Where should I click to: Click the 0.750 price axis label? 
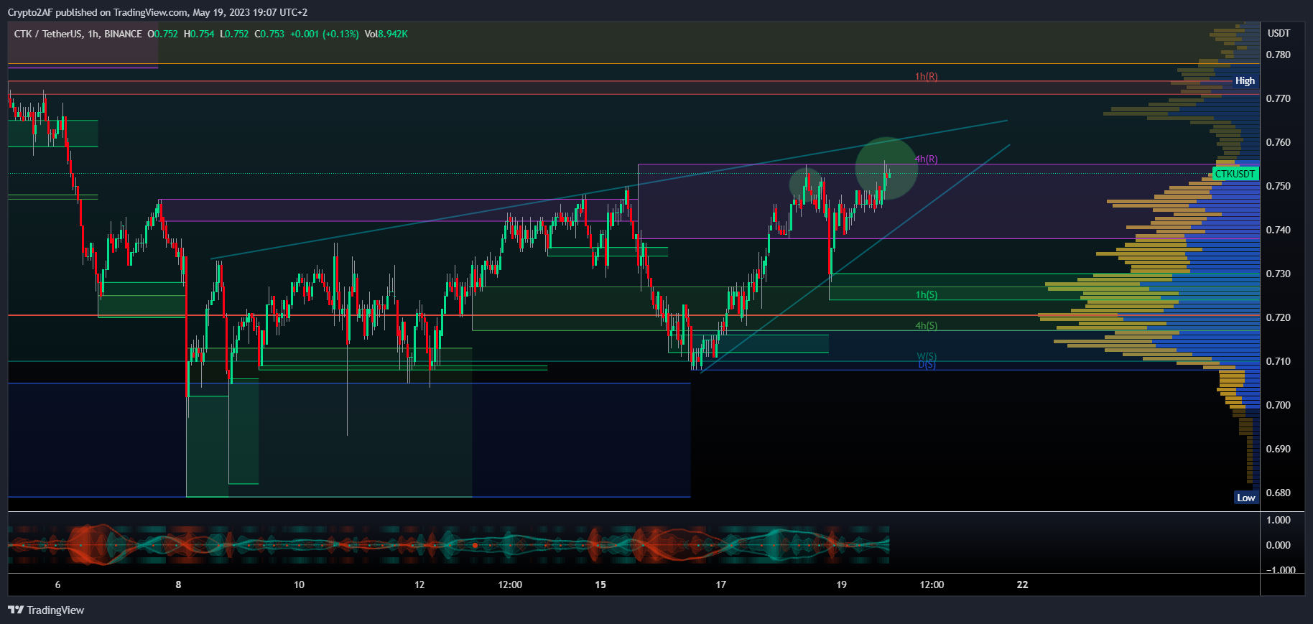click(1278, 186)
